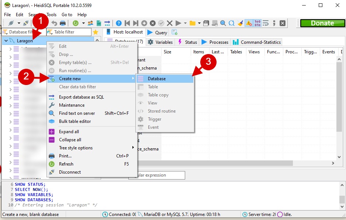The height and width of the screenshot is (220, 346).
Task: Click the replace text icon
Action: [232, 23]
